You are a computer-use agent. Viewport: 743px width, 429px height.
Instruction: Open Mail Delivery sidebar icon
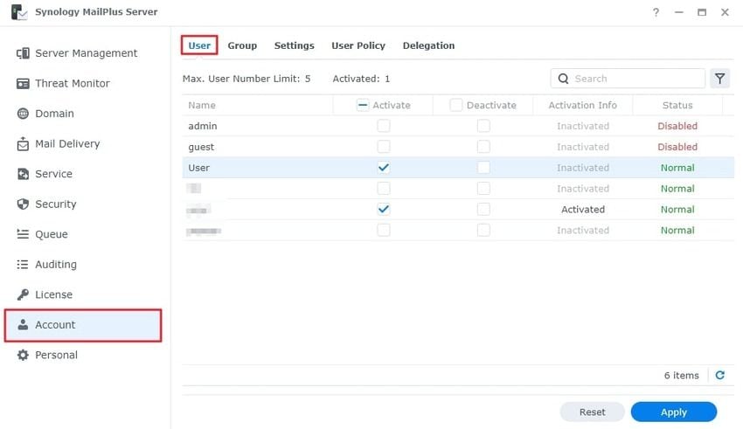coord(24,144)
